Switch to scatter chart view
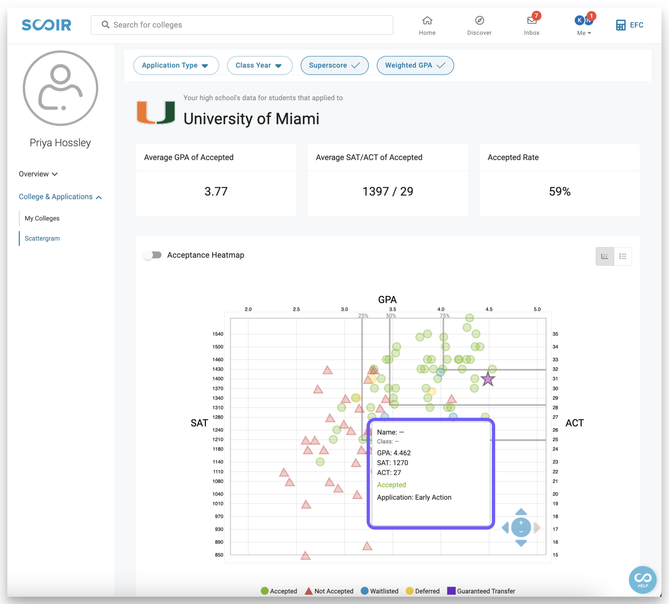The image size is (669, 604). click(x=605, y=256)
